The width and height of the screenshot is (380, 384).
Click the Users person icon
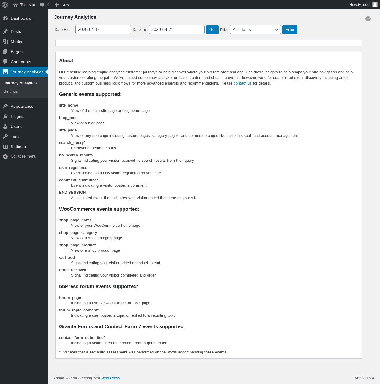pos(5,126)
